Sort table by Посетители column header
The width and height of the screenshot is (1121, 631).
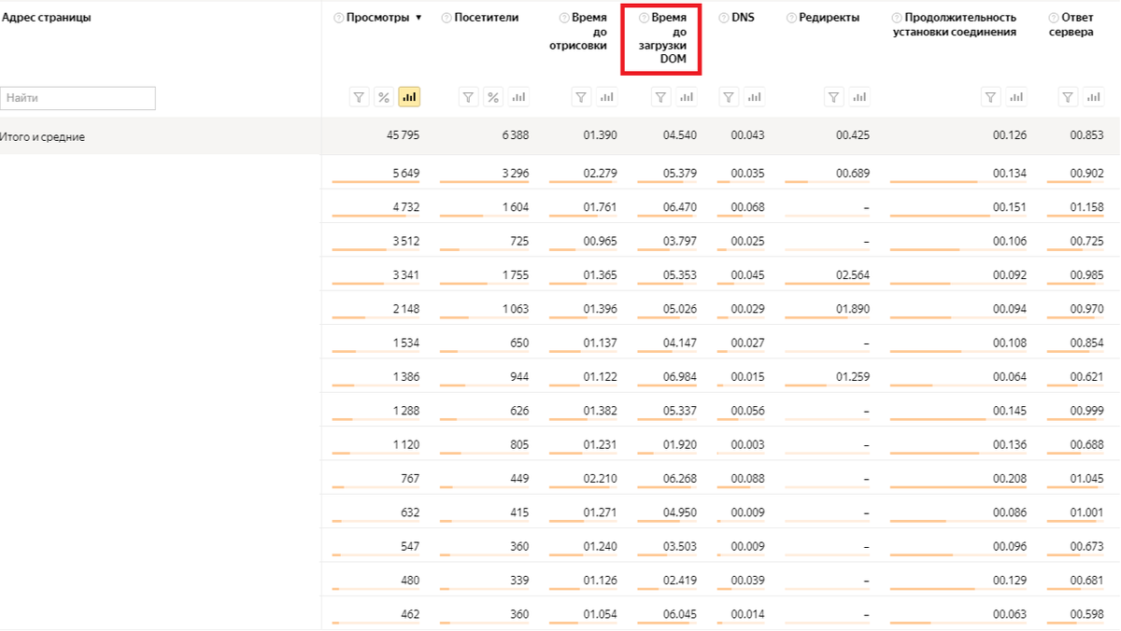tap(486, 18)
